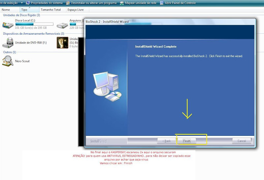Click Finish to exit the BioShock 2 wizard
The height and width of the screenshot is (180, 264).
187,141
